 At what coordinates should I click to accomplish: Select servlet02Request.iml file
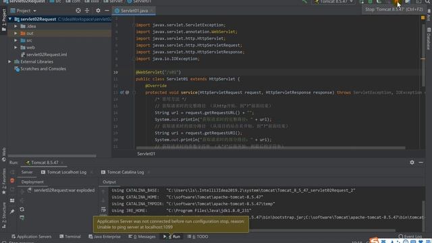(44, 55)
